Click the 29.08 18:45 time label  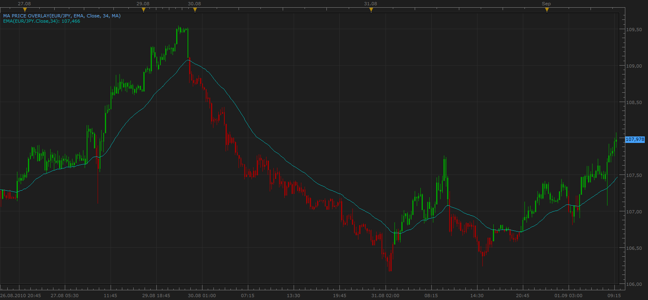[x=156, y=296]
